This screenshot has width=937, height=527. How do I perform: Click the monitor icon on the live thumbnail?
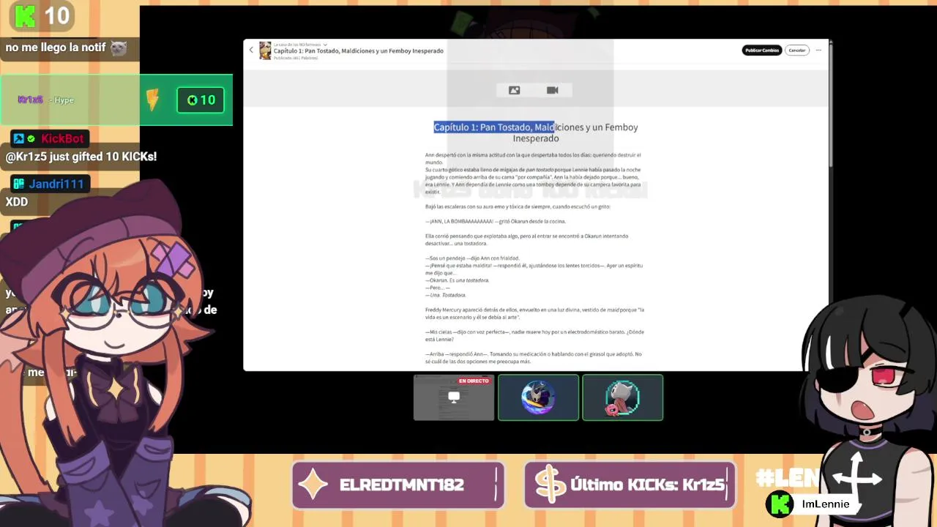click(454, 397)
